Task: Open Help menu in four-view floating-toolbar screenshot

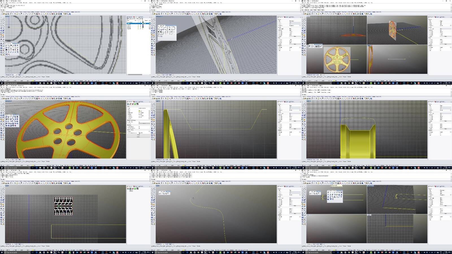Action: click(x=372, y=172)
